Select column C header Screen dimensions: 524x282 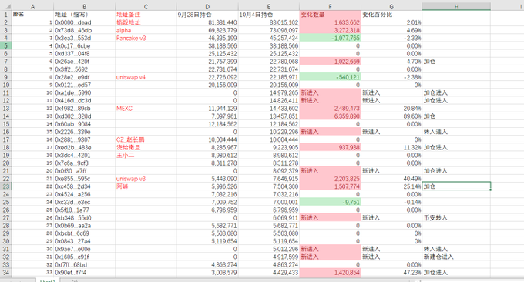tap(146, 6)
